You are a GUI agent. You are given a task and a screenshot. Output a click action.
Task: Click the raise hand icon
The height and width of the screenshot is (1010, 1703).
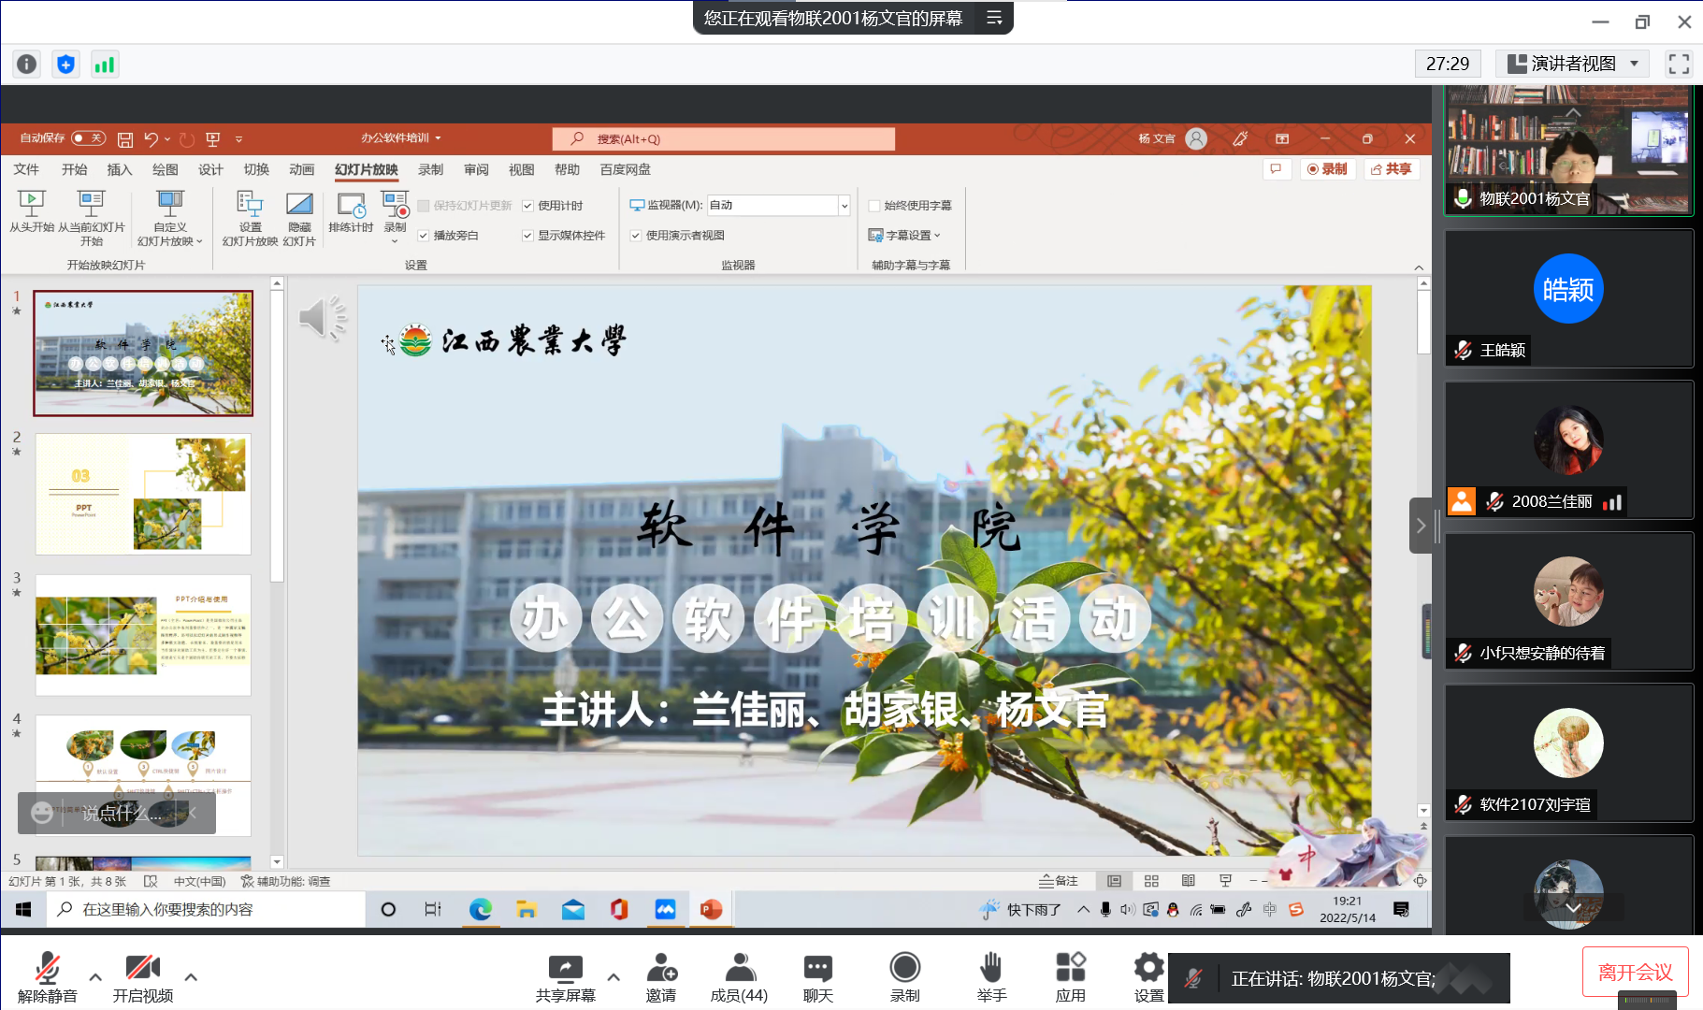coord(991,968)
